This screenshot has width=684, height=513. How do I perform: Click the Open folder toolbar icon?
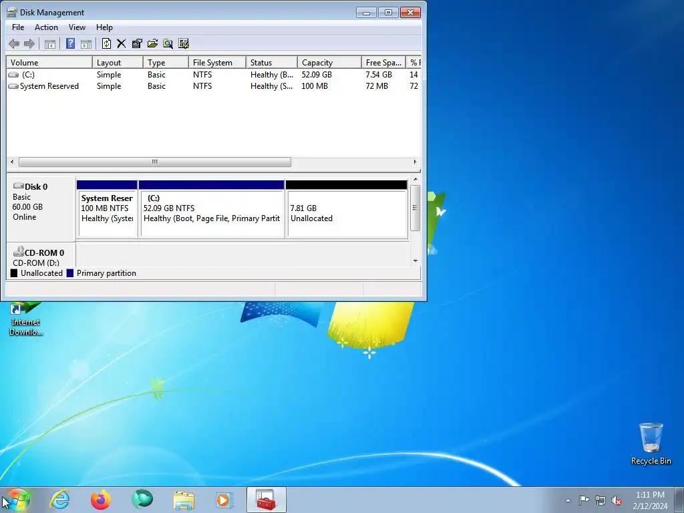152,43
